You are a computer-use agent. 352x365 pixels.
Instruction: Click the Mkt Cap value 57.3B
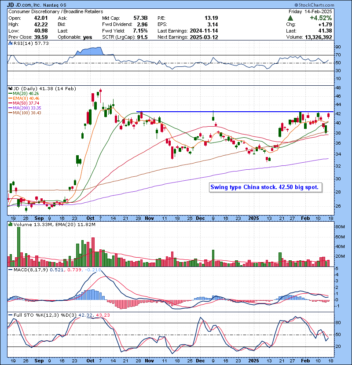(140, 18)
